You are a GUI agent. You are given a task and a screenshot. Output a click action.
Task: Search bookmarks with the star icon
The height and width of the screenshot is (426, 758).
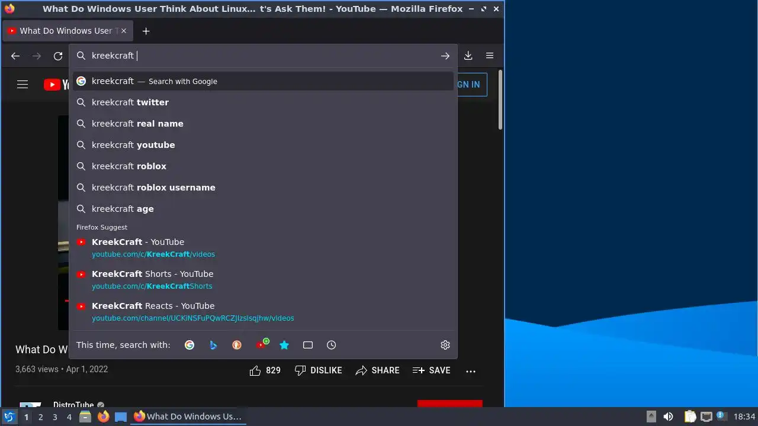point(284,345)
